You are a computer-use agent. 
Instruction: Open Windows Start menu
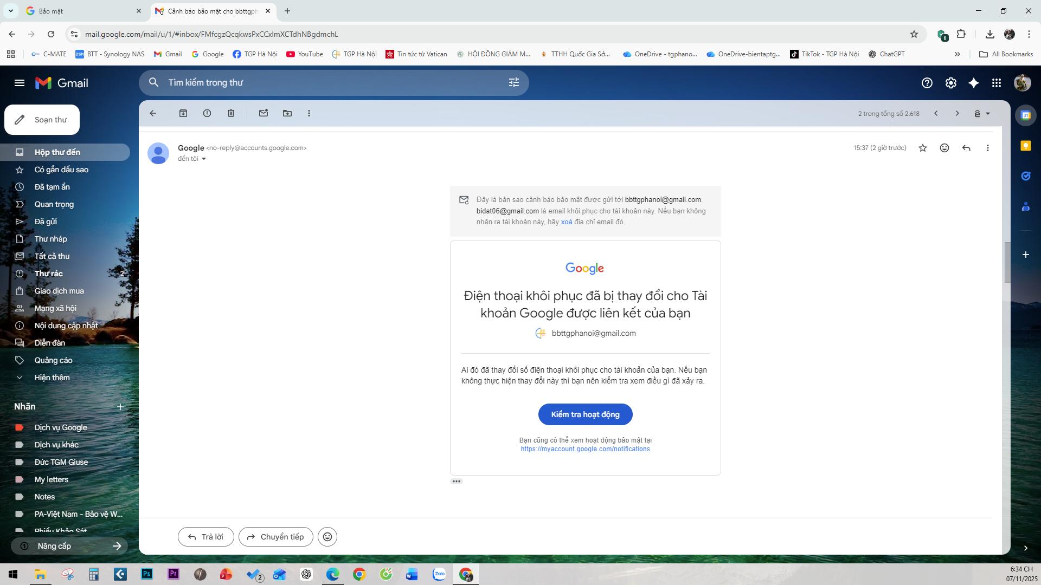click(x=13, y=574)
